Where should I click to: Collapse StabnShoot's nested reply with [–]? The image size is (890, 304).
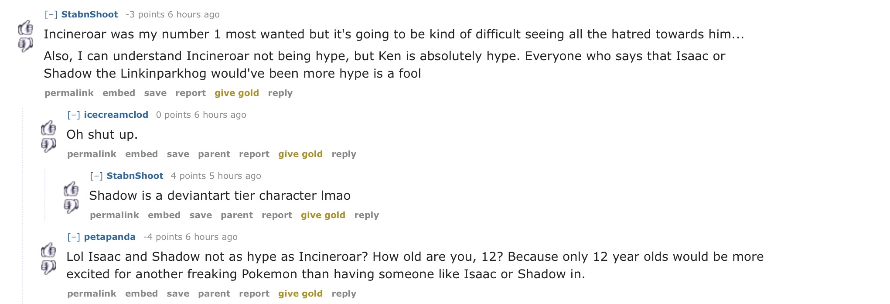click(x=96, y=176)
